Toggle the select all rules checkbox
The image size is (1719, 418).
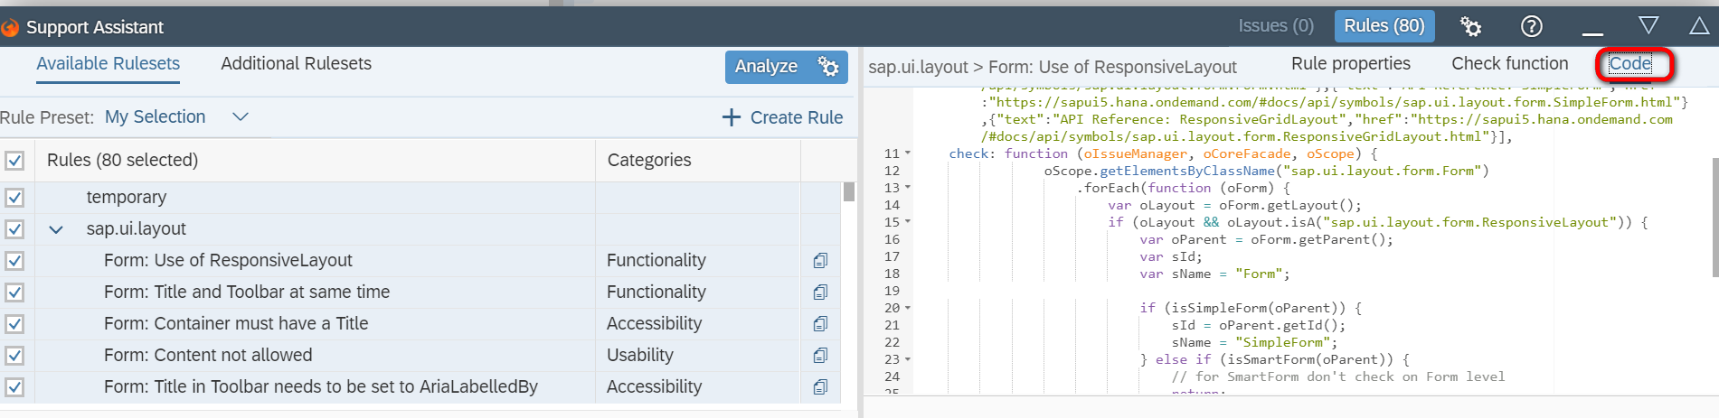coord(14,161)
